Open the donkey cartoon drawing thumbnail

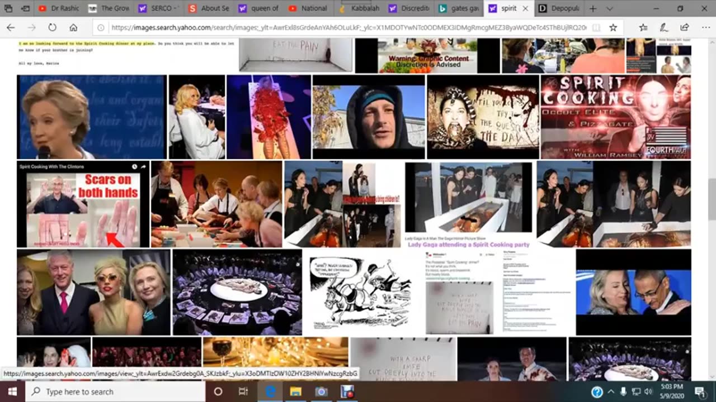tap(361, 292)
